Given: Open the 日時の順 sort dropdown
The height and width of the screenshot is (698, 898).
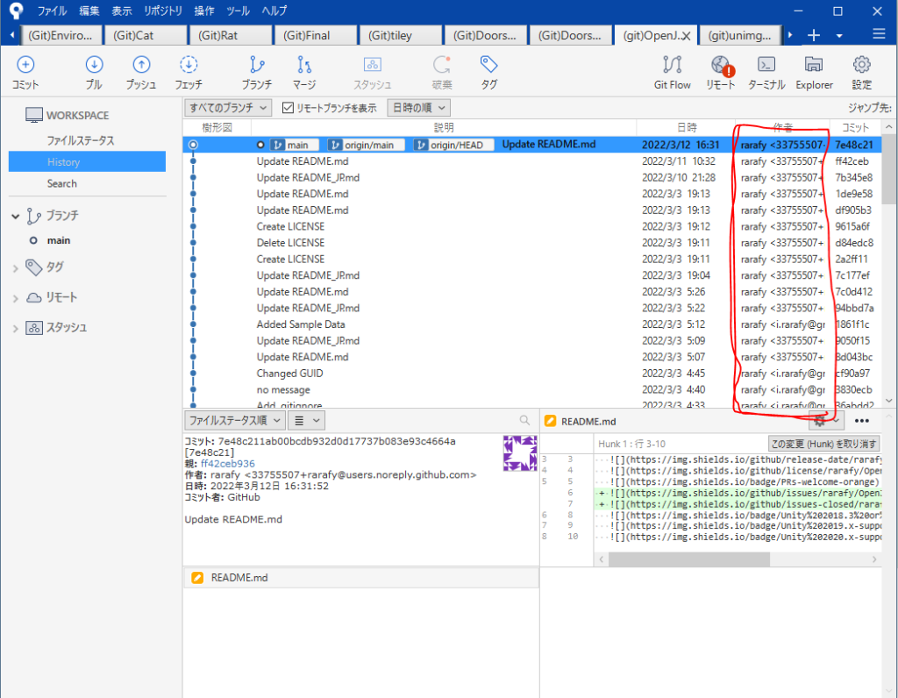Looking at the screenshot, I should (418, 108).
